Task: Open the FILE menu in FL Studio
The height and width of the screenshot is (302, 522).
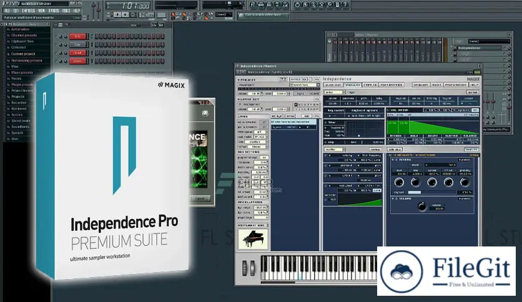Action: (7, 11)
